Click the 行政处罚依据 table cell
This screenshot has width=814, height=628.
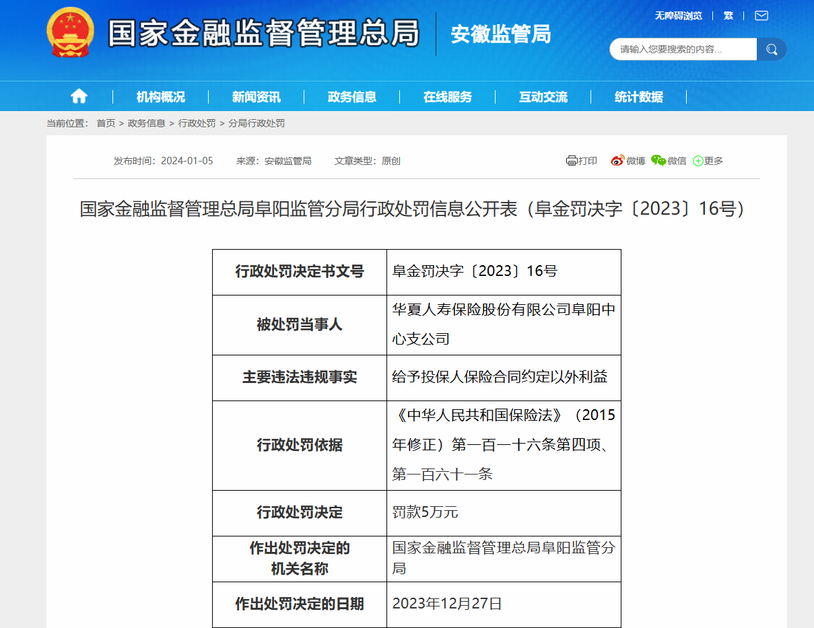(300, 446)
